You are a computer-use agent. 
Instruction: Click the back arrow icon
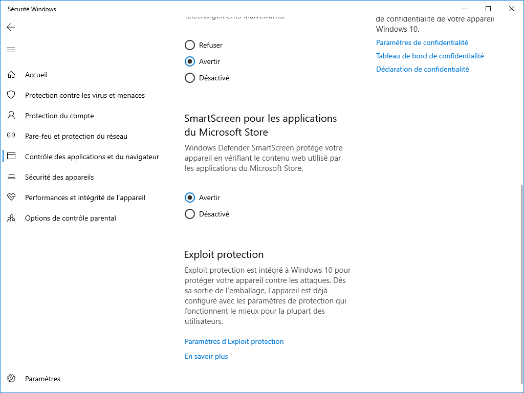click(11, 27)
